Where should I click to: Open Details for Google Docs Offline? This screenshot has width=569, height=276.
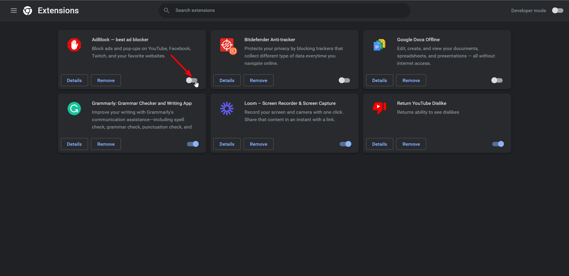tap(379, 80)
